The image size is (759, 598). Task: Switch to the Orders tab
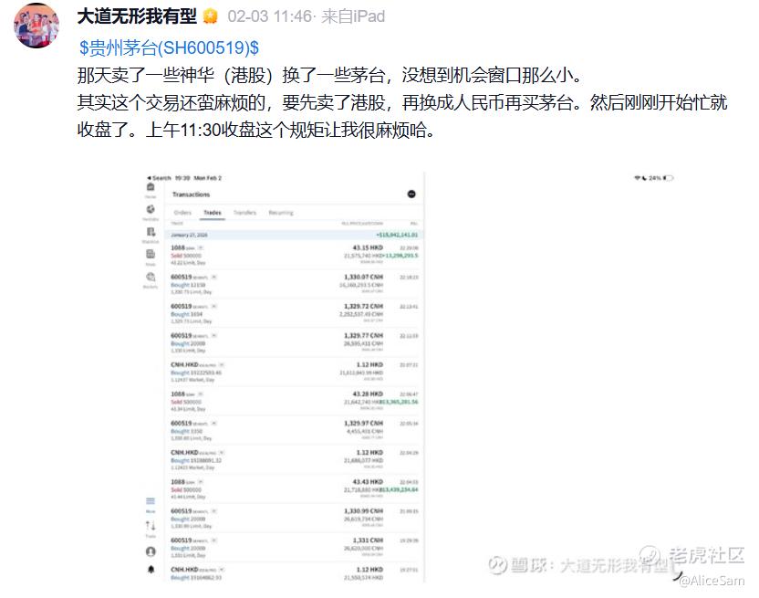(182, 213)
